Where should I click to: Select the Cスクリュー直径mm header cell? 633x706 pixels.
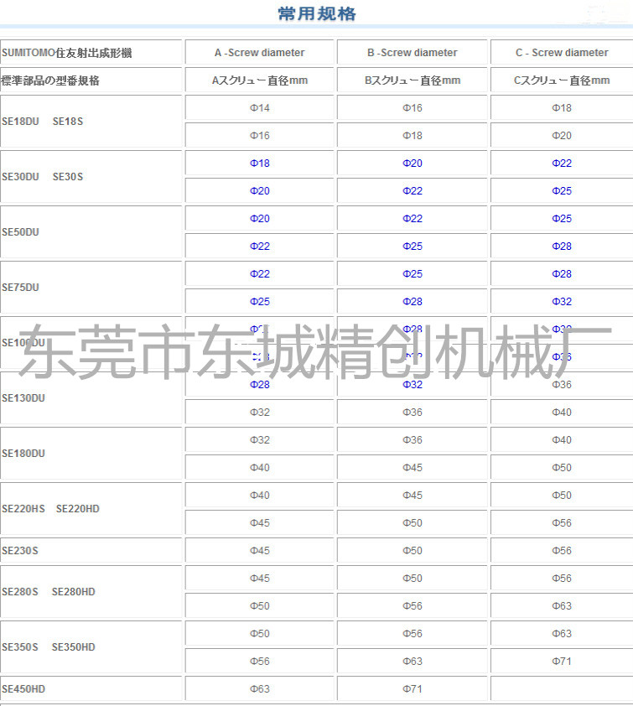562,80
